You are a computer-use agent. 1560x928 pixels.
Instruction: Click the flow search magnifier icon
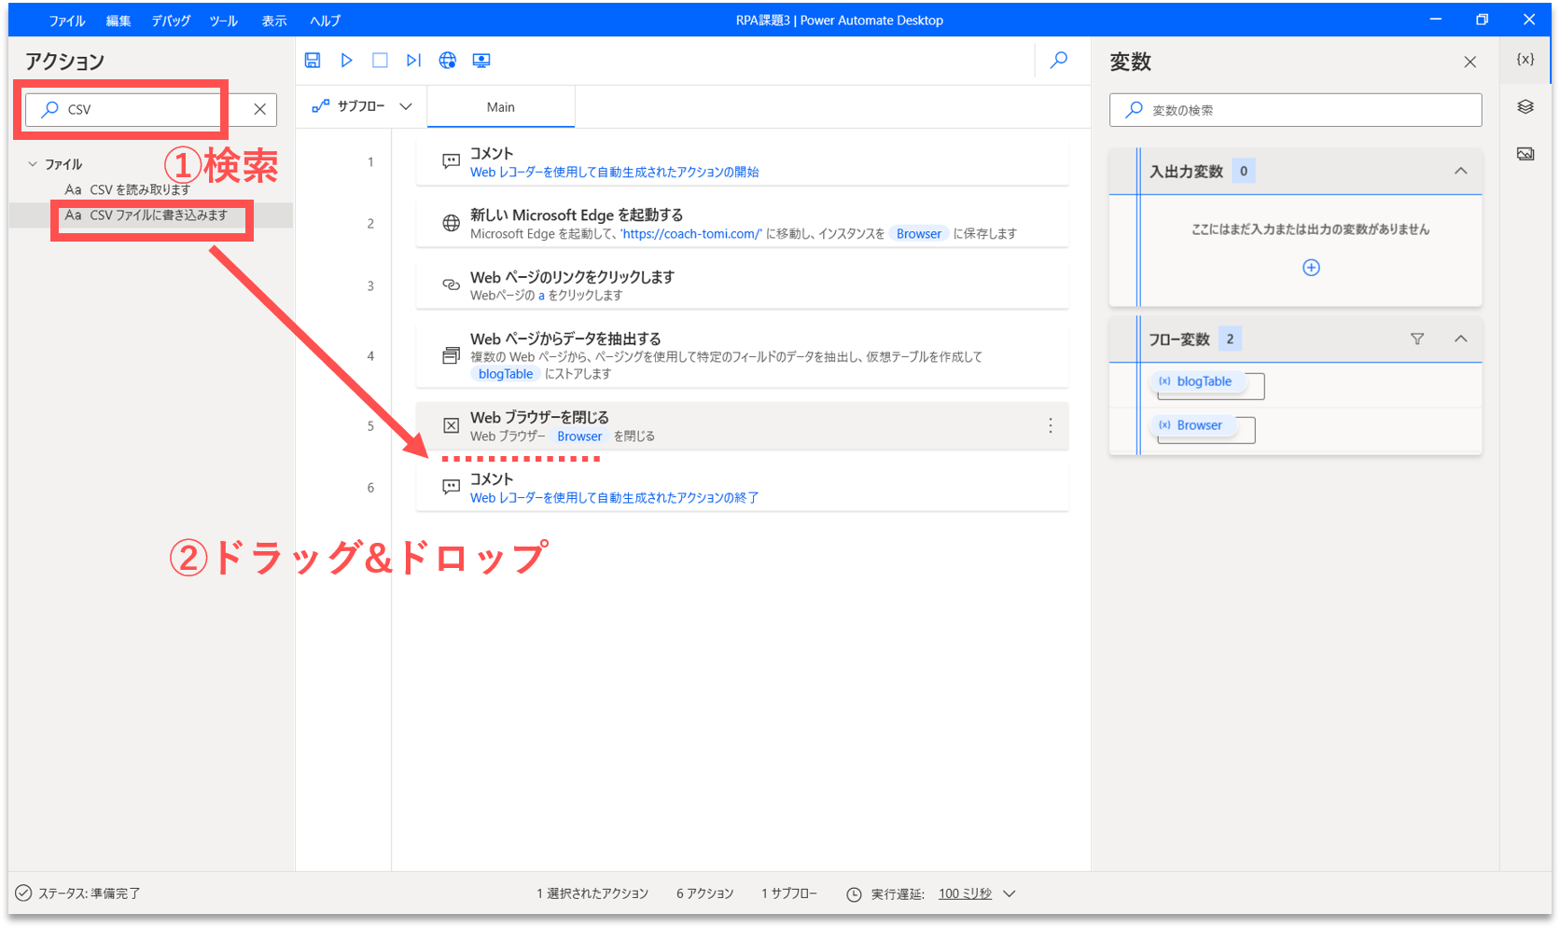coord(1059,61)
